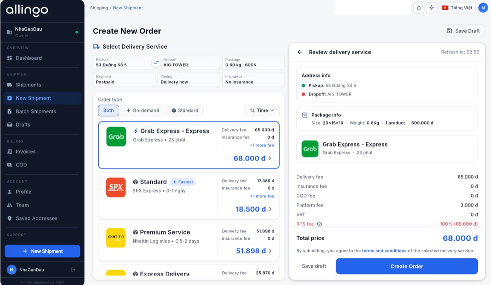Change Timing Delivery now field

pos(189,79)
